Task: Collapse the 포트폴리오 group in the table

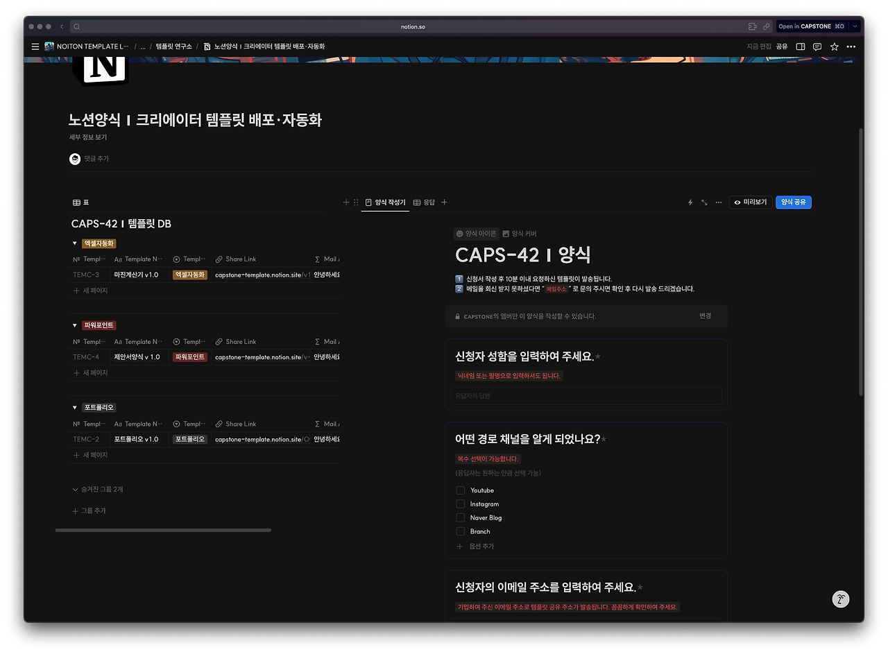Action: tap(75, 407)
